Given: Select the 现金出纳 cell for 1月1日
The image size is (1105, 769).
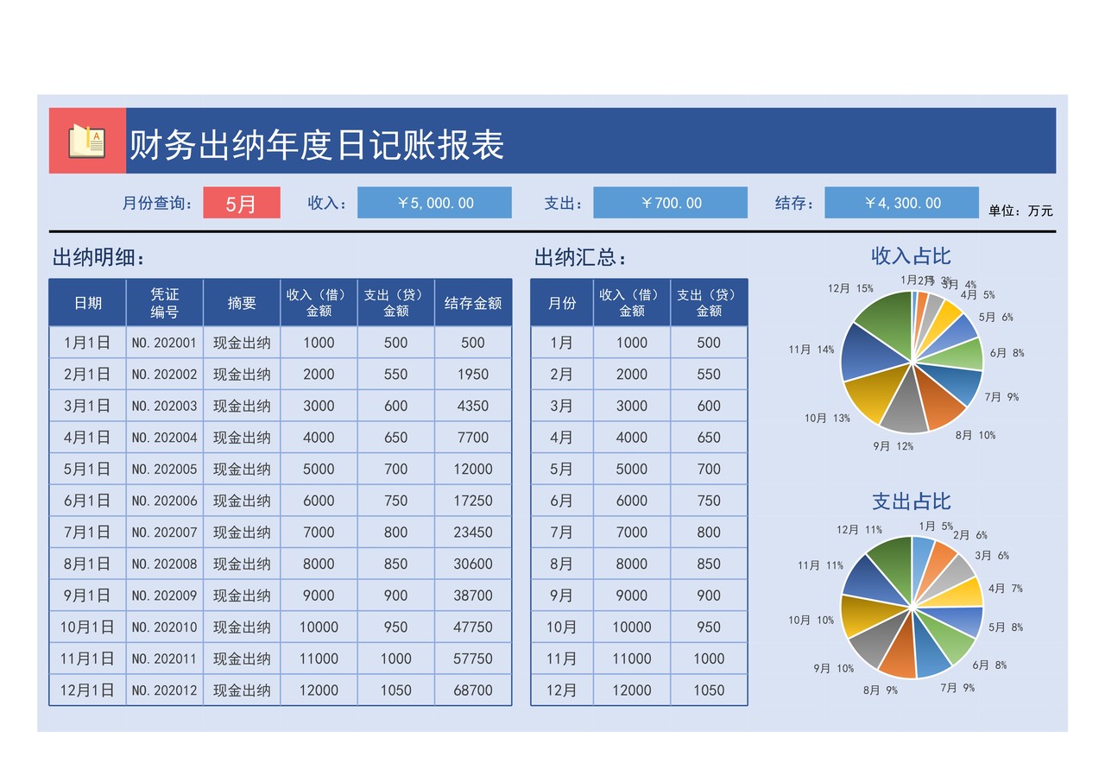Looking at the screenshot, I should pyautogui.click(x=242, y=343).
